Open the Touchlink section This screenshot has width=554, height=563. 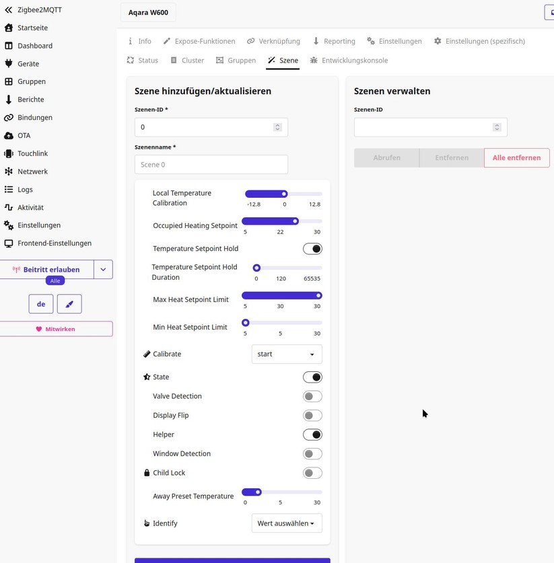[34, 153]
